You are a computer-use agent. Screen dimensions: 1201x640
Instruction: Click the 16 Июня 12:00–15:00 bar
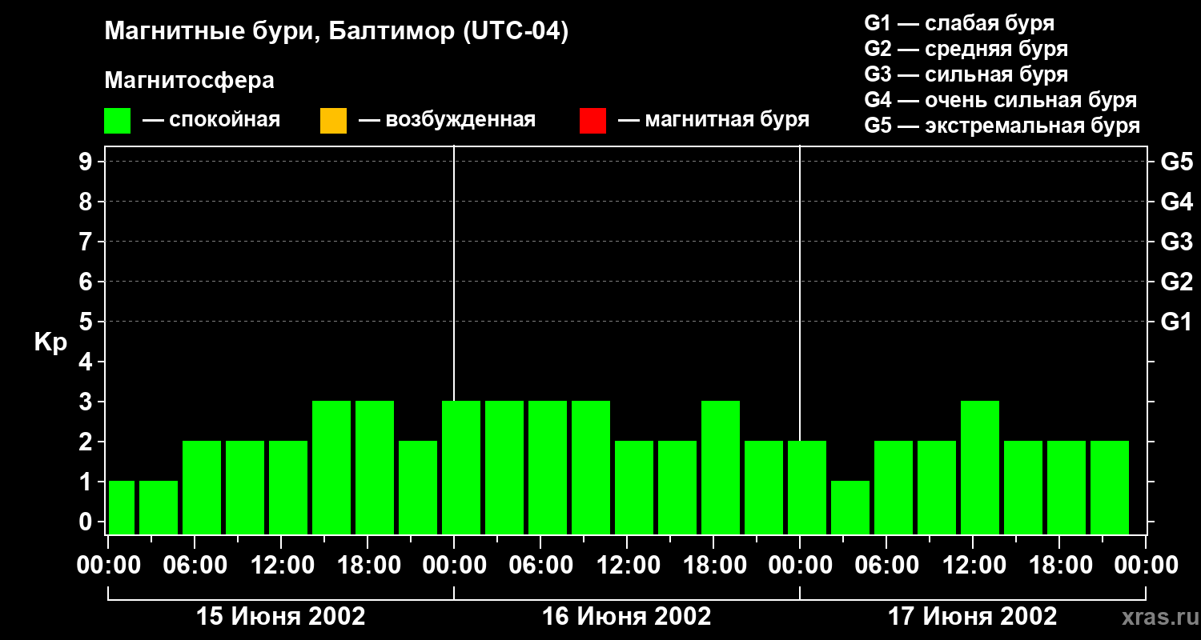pyautogui.click(x=634, y=487)
